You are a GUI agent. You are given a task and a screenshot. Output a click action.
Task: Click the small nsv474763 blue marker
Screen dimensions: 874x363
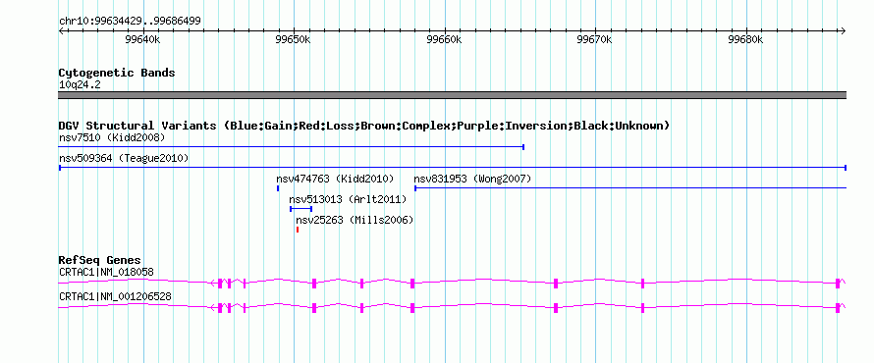tap(278, 188)
